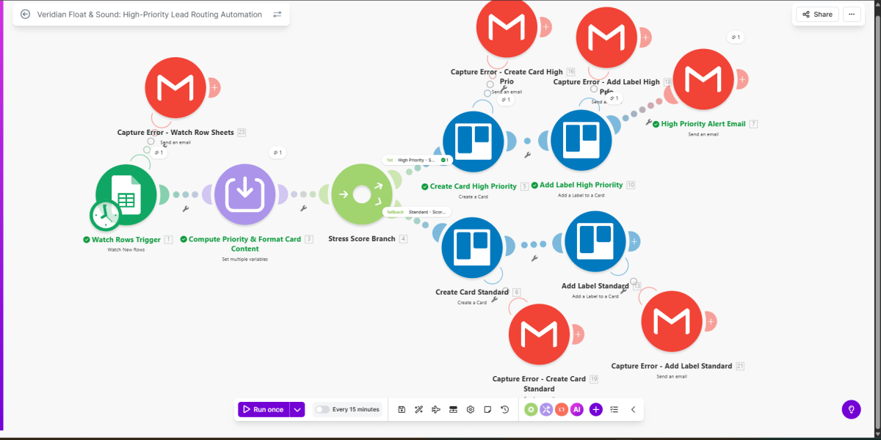Open the Add Label Standard Trello module
Image resolution: width=881 pixels, height=440 pixels.
(x=595, y=241)
